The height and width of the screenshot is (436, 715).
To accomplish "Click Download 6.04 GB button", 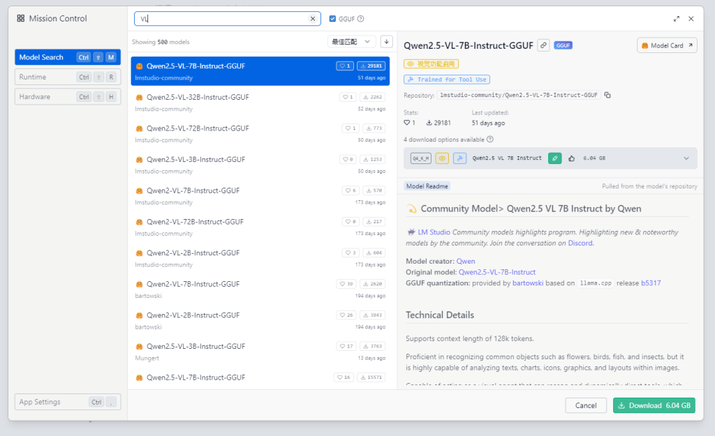I will (x=654, y=405).
